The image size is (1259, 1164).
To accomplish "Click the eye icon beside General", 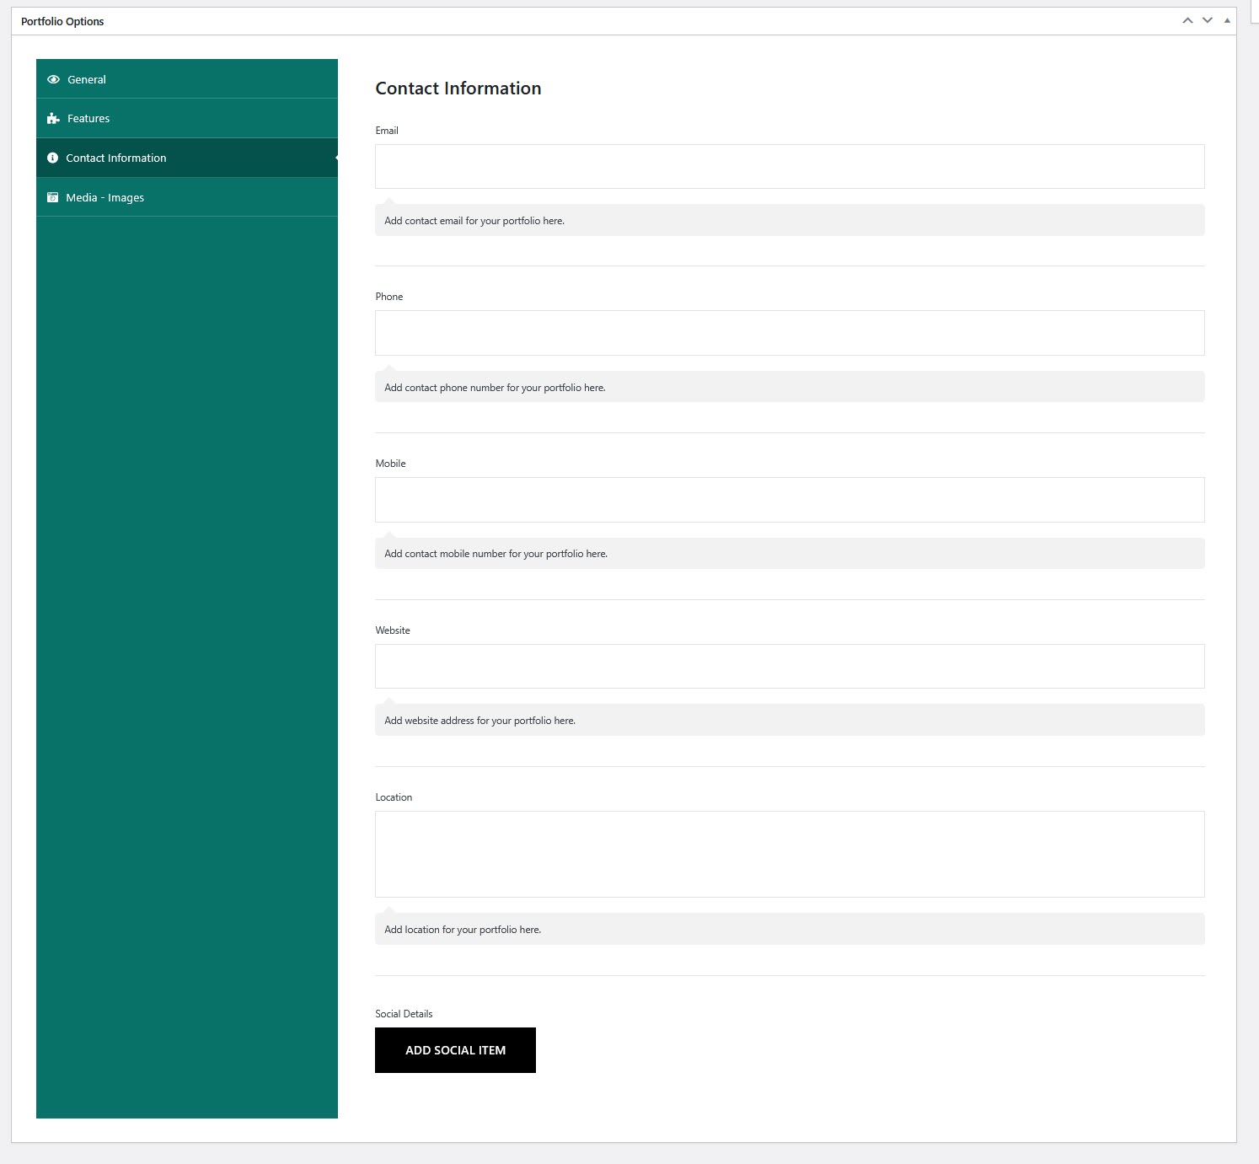I will pos(53,79).
